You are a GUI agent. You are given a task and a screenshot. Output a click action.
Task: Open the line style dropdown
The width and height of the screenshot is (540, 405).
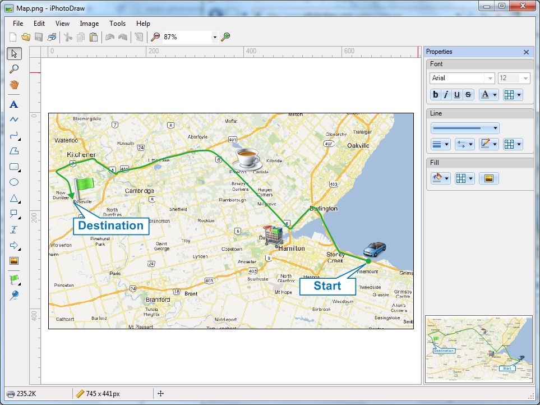click(x=465, y=128)
